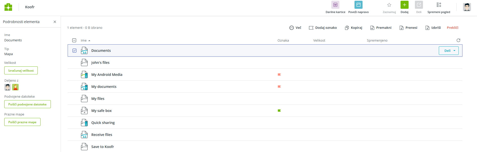477x152 pixels.
Task: Choose Kopiraj copy action
Action: pos(353,28)
